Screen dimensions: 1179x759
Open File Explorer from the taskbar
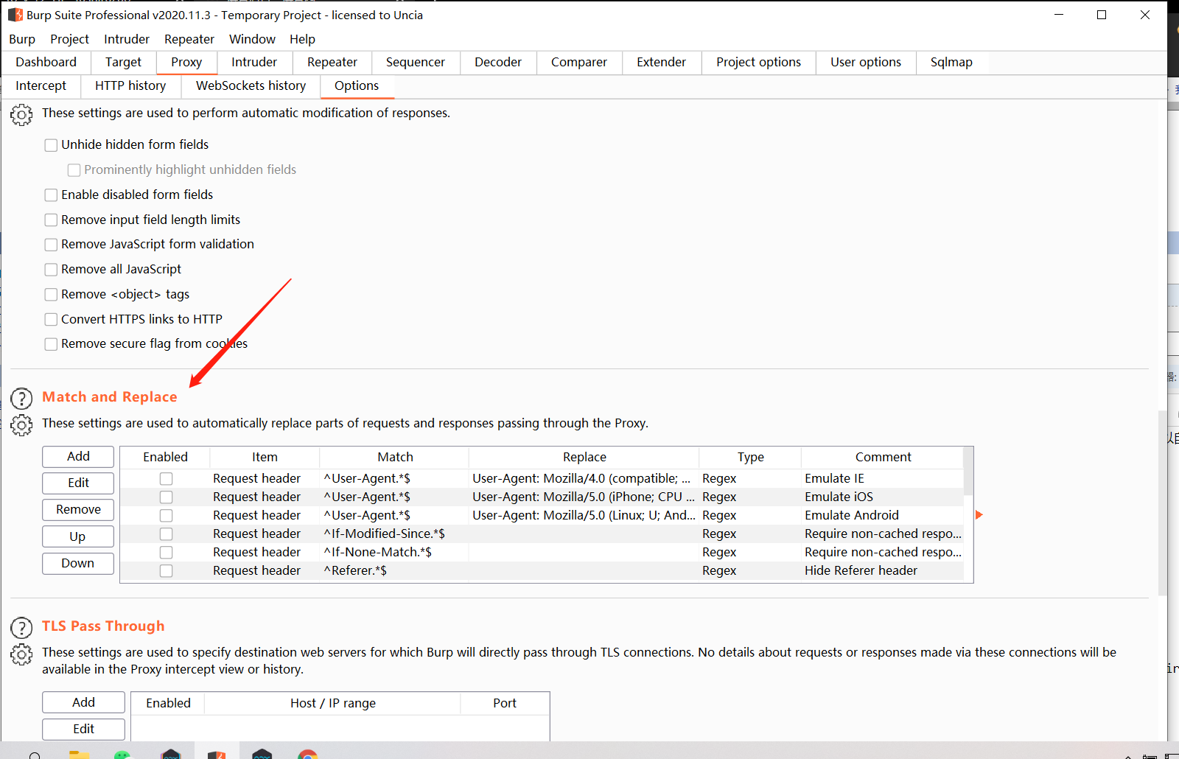point(79,754)
